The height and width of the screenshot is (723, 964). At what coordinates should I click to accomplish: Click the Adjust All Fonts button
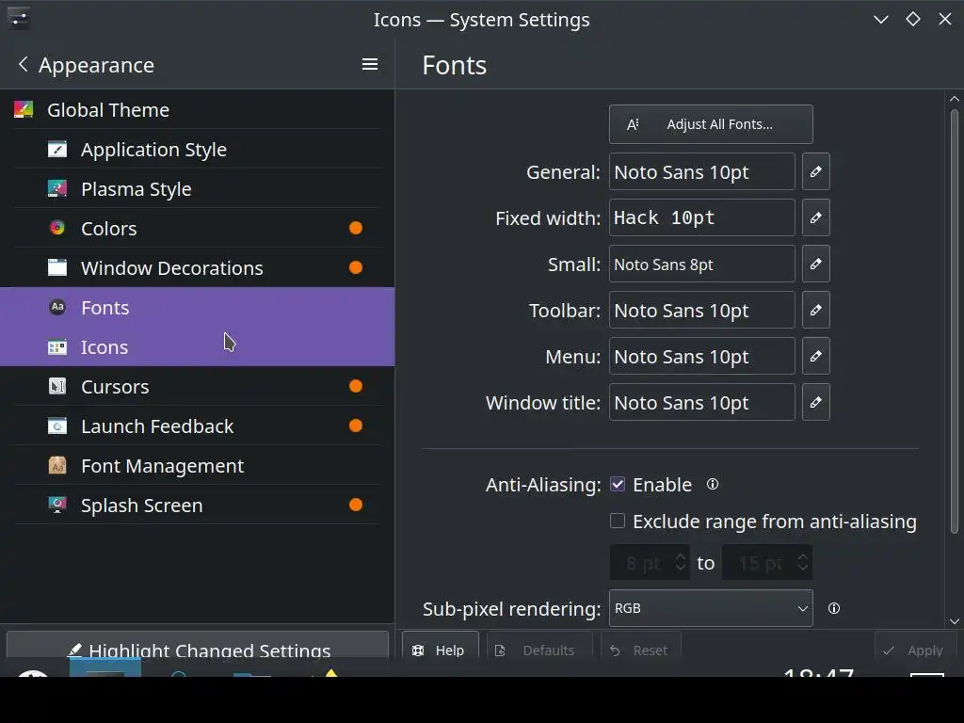tap(711, 124)
